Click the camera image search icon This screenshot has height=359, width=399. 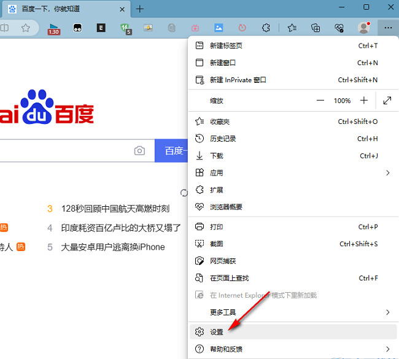pos(139,150)
